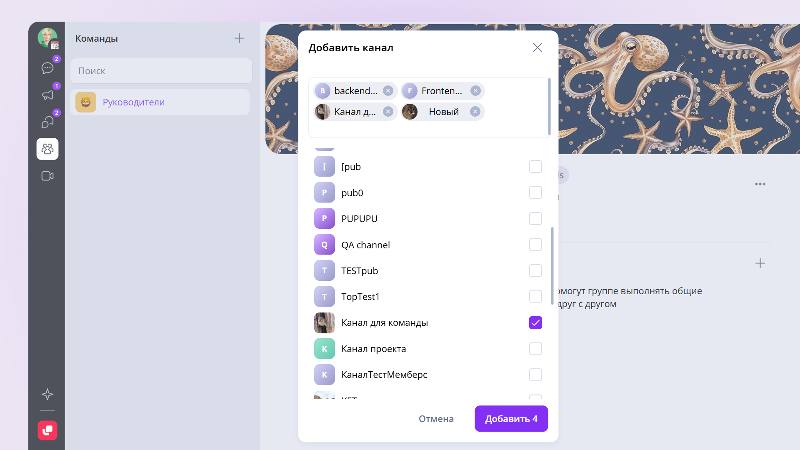Click the red app logo icon
This screenshot has width=800, height=450.
(47, 430)
